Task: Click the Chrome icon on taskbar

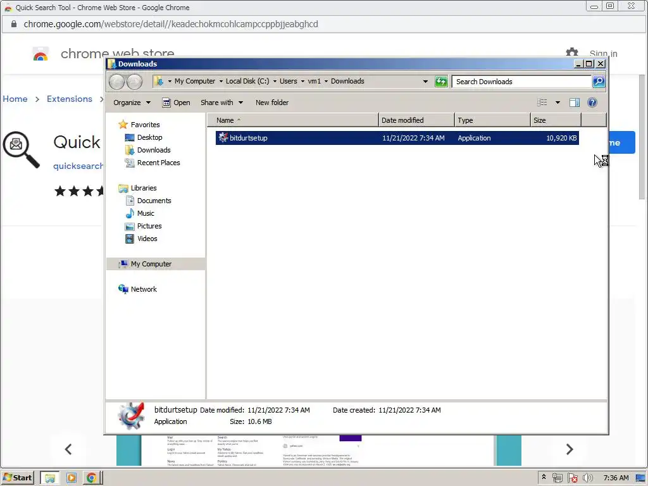Action: click(91, 478)
